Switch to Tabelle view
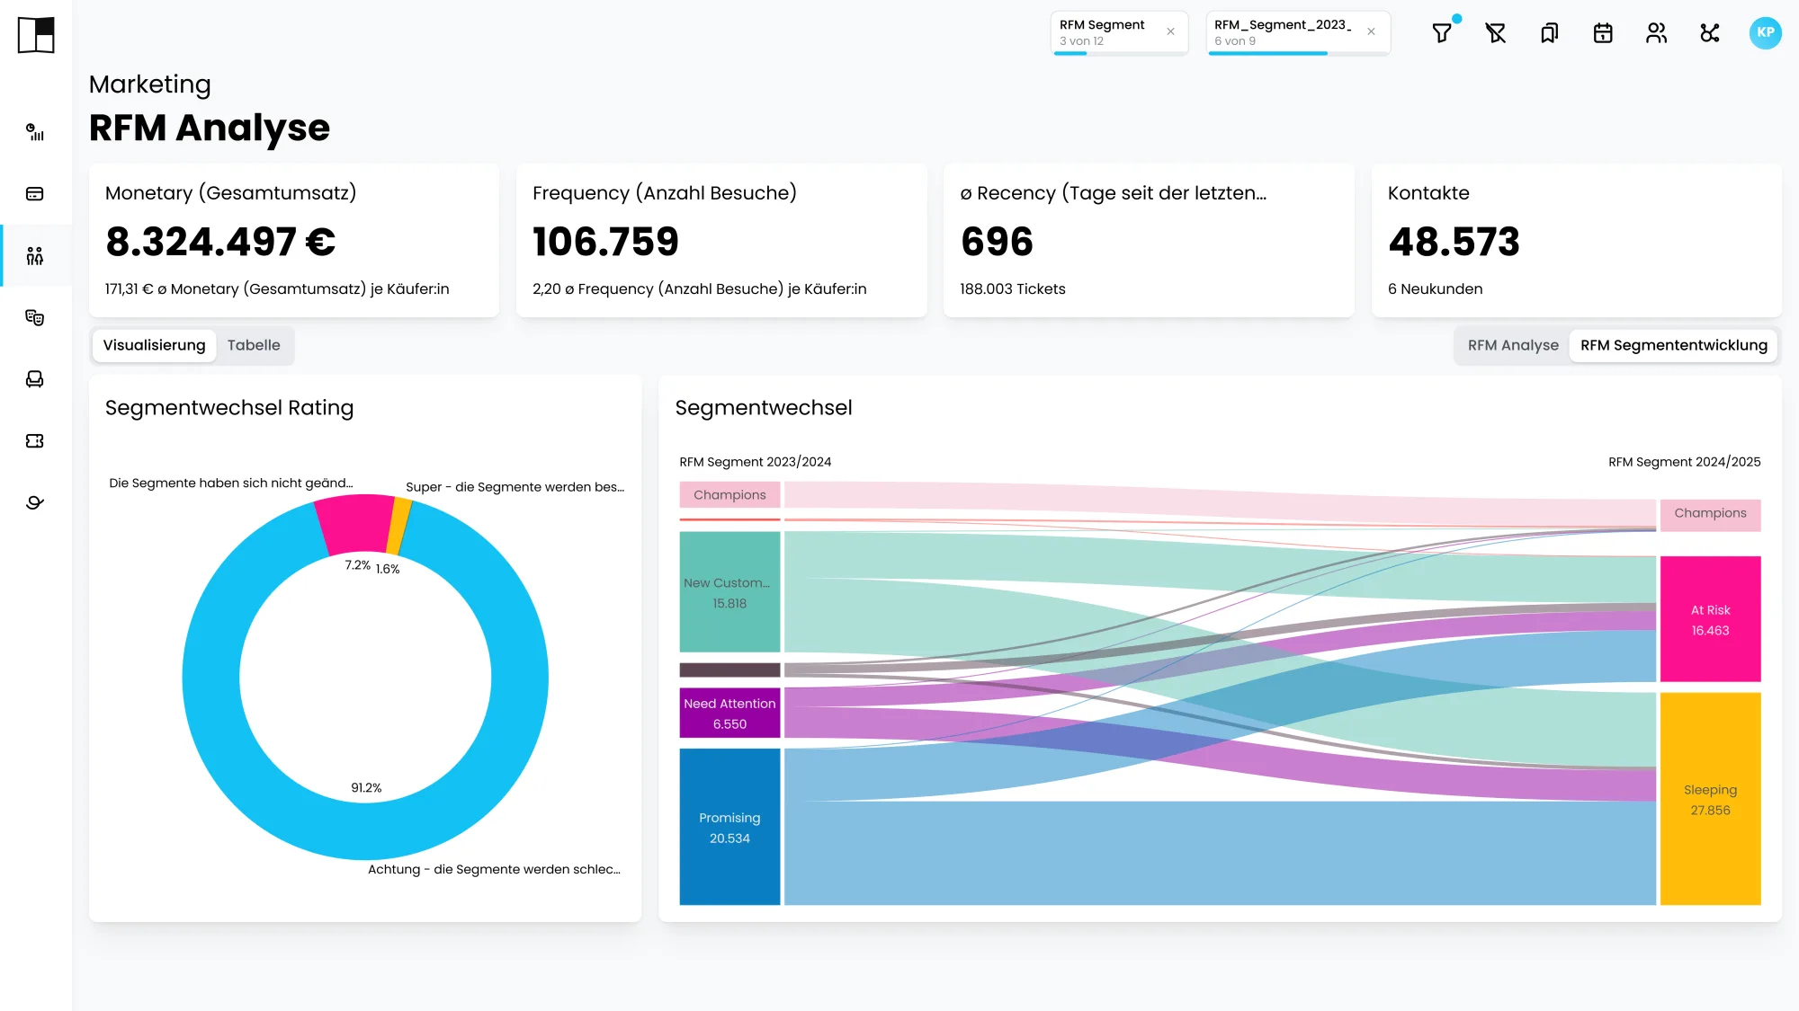 [x=254, y=345]
